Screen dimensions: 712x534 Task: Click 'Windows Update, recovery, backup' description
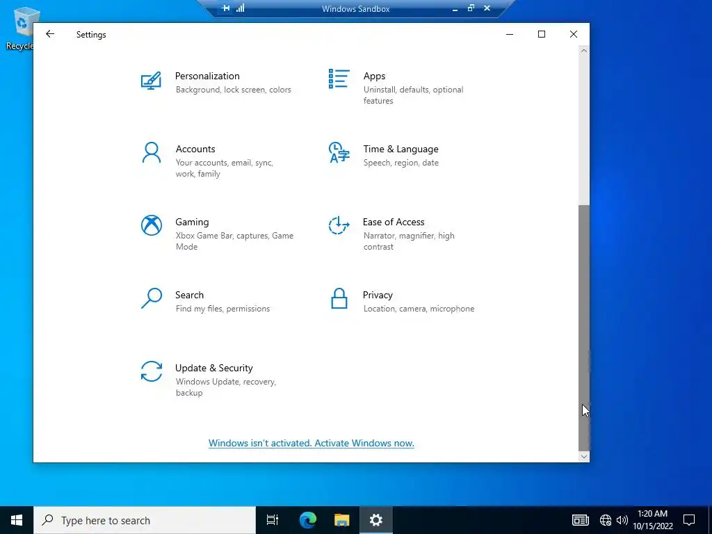[226, 387]
